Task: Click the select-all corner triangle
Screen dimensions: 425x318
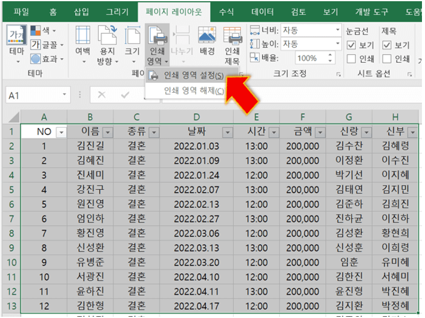Action: tap(14, 117)
